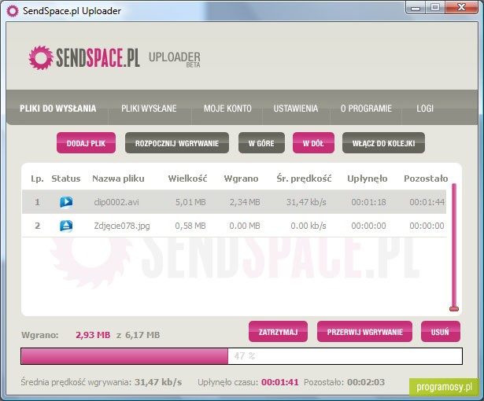The width and height of the screenshot is (484, 401).
Task: Switch to the Pliki wysłane tab
Action: [x=149, y=109]
